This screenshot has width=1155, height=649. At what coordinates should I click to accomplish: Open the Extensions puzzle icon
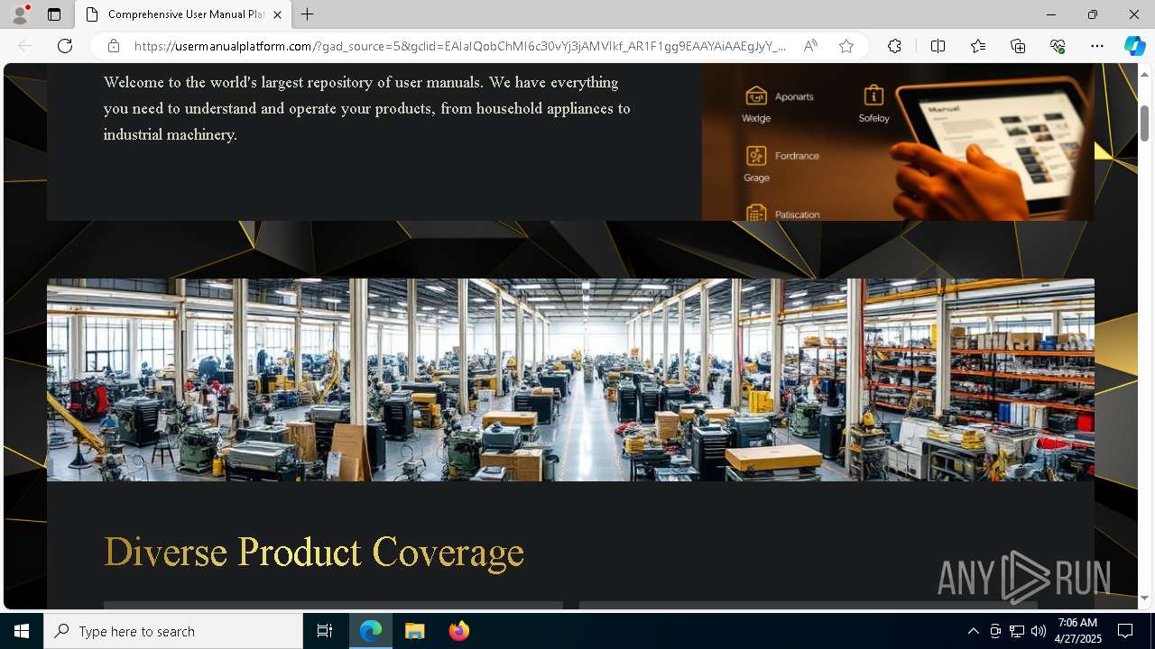click(x=894, y=46)
